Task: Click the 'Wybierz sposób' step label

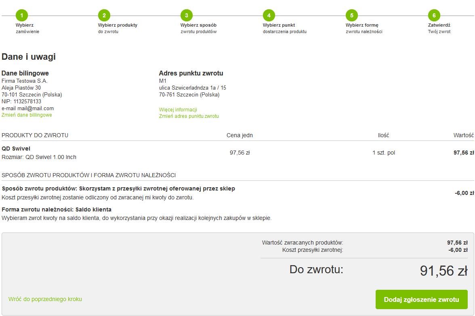Action: pos(198,25)
